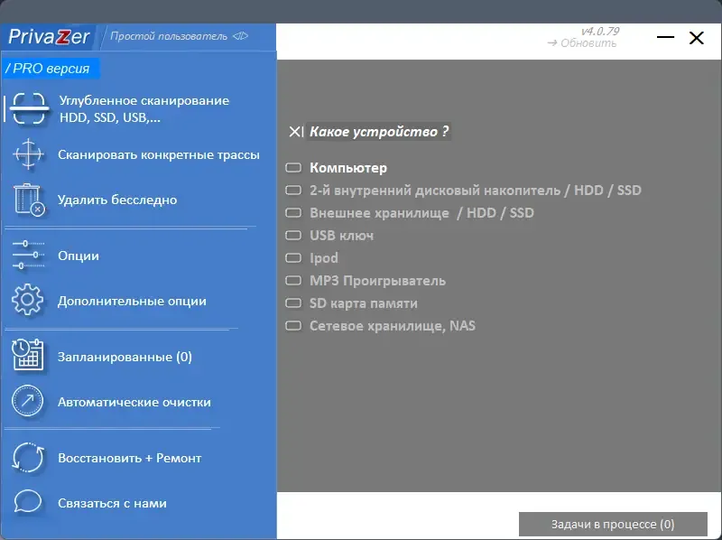722x540 pixels.
Task: Click the calendar clock icon for Запланированные
Action: (x=28, y=355)
